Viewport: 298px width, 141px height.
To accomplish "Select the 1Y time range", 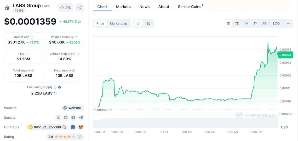I will click(255, 23).
